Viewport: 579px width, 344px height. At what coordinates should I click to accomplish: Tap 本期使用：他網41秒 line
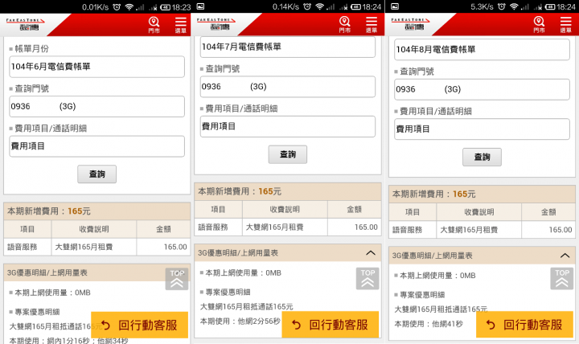click(x=429, y=324)
